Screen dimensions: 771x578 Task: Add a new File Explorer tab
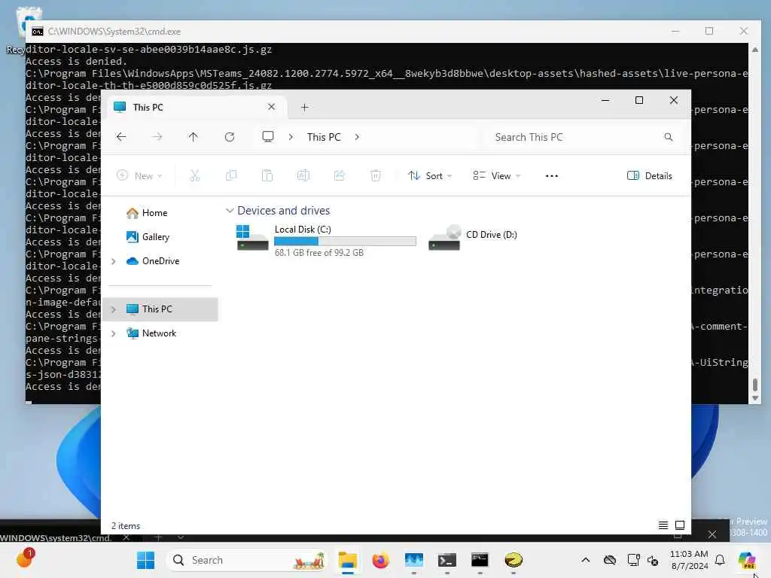(304, 107)
